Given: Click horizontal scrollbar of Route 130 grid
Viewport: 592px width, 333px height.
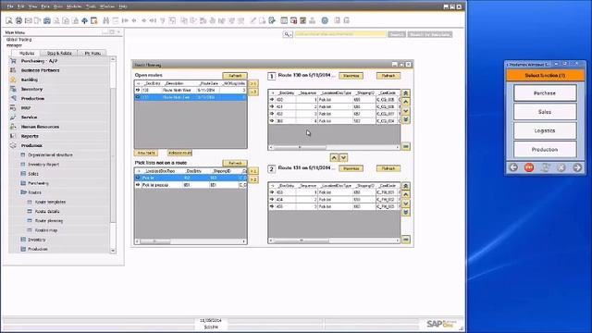Looking at the screenshot, I should click(334, 147).
